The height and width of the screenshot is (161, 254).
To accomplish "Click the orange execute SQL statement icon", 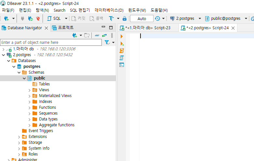I will coord(122,36).
